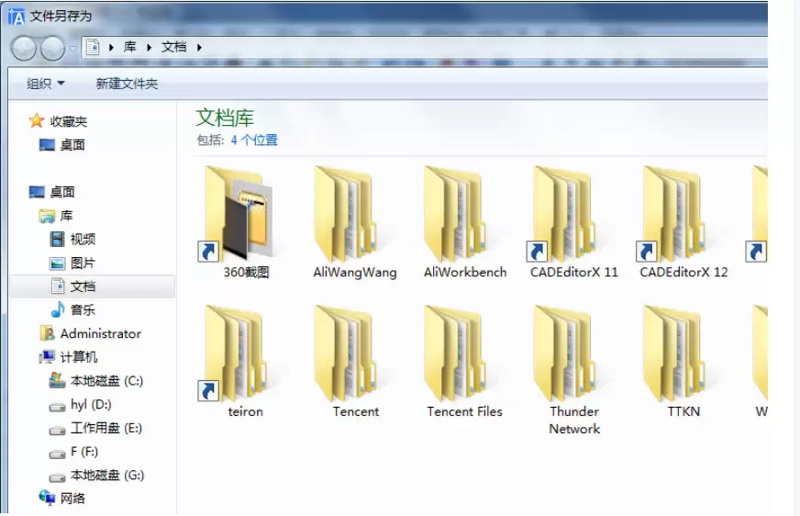This screenshot has height=516, width=800.
Task: Open 收藏夹 in the navigation pane
Action: click(x=69, y=121)
